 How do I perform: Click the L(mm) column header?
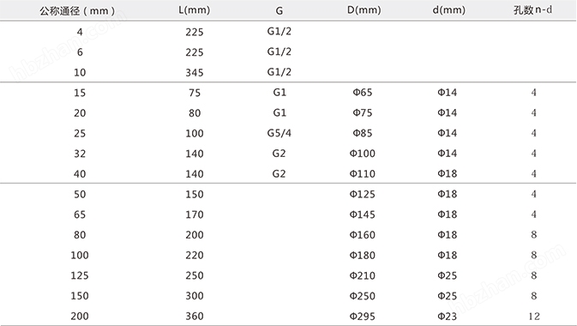coord(195,10)
